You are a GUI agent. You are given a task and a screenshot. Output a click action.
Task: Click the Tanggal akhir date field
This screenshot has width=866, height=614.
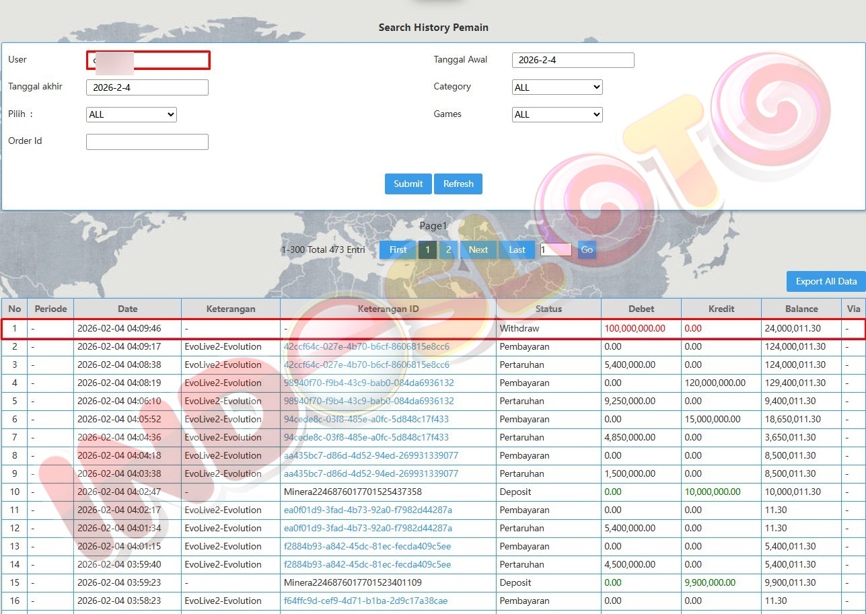click(x=147, y=87)
